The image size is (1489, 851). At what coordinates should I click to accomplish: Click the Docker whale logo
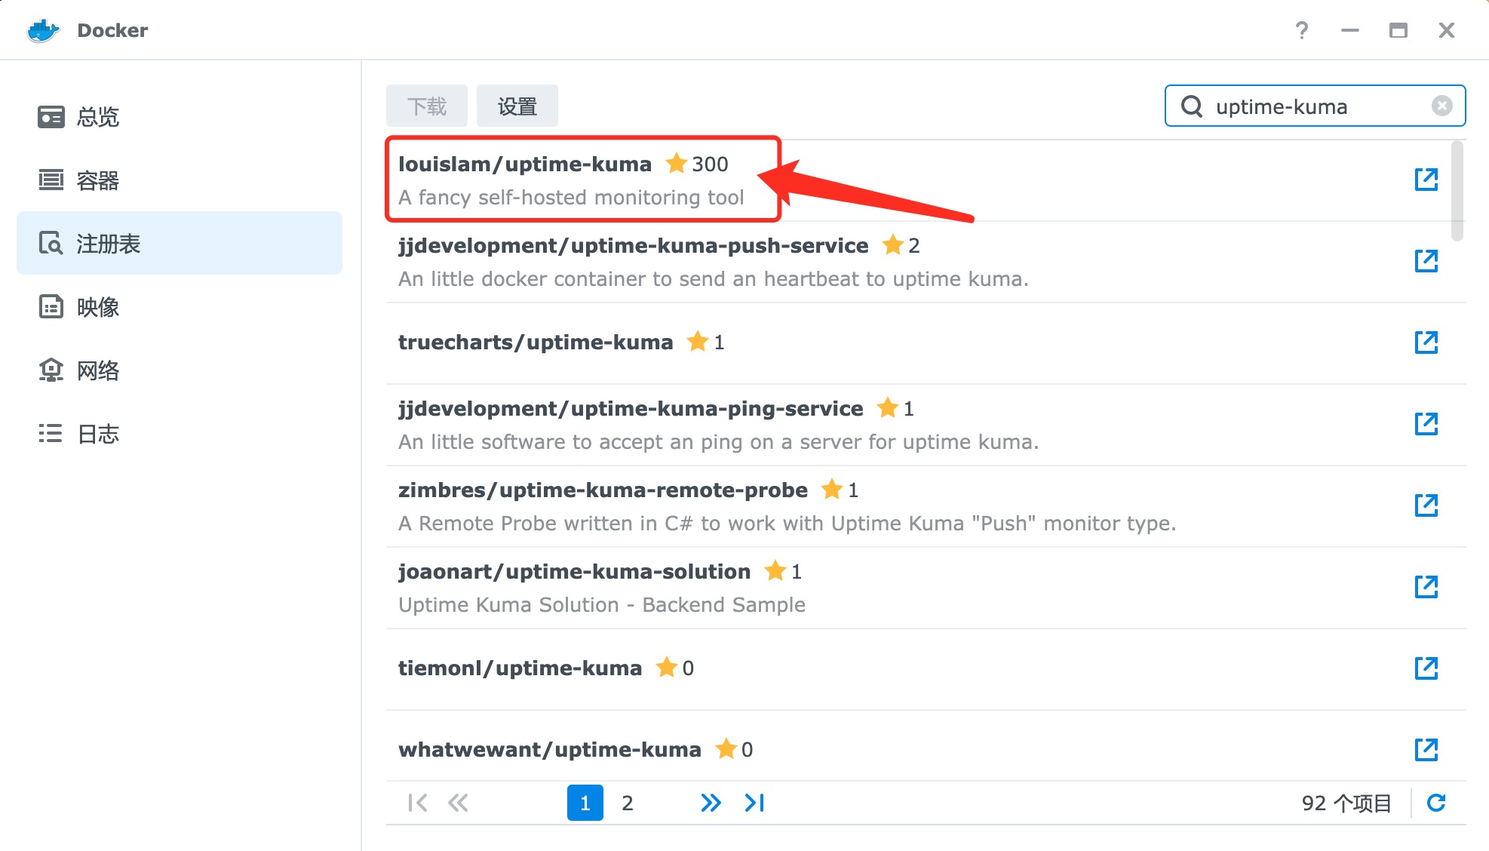43,30
